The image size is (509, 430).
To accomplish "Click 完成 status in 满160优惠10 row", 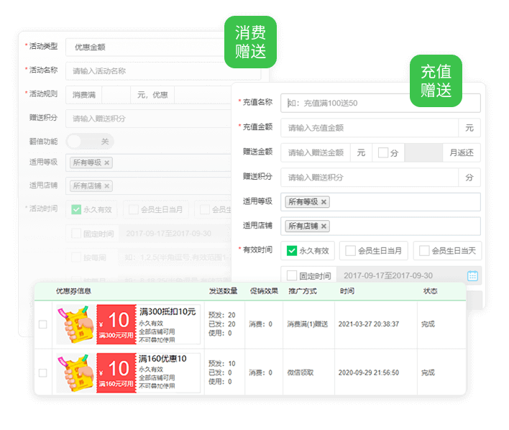I will (x=428, y=372).
